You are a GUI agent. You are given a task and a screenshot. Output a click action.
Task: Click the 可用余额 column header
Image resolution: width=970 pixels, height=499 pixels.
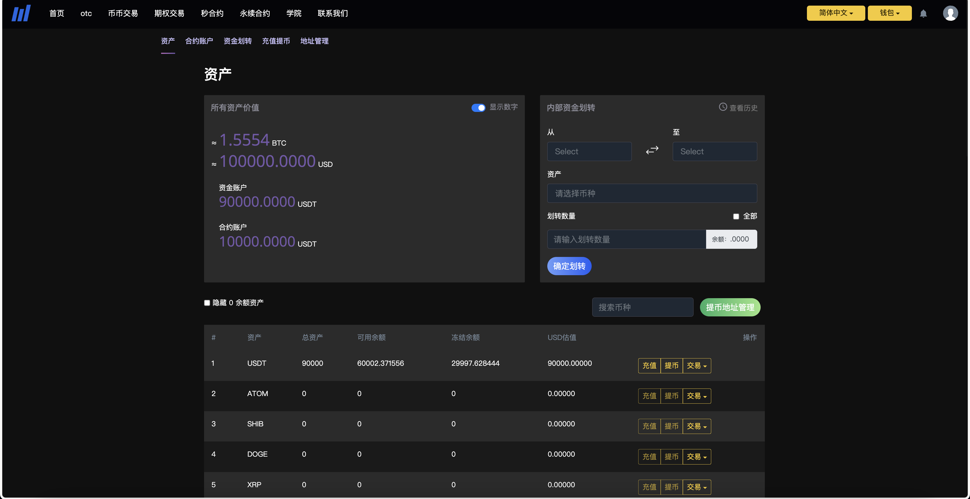[371, 337]
